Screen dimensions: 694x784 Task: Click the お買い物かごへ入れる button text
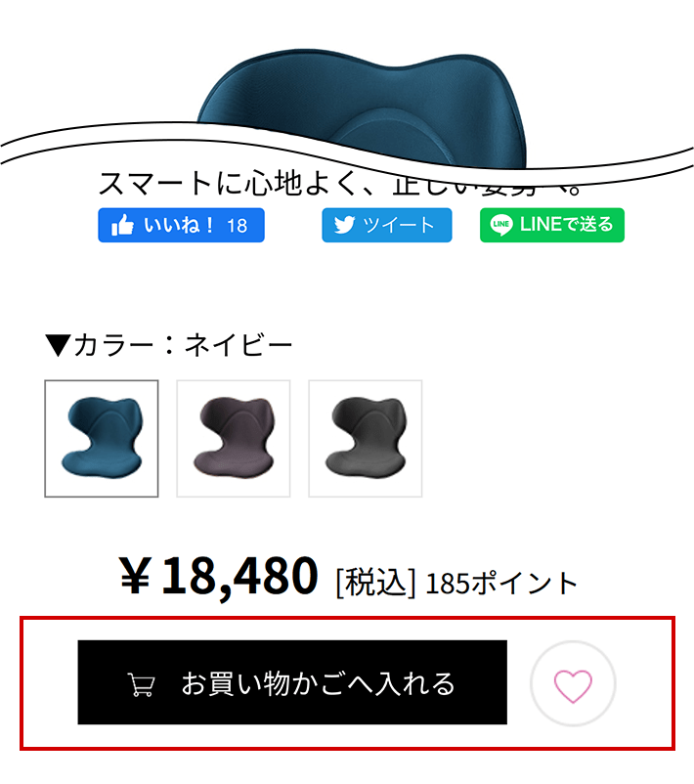pos(319,683)
